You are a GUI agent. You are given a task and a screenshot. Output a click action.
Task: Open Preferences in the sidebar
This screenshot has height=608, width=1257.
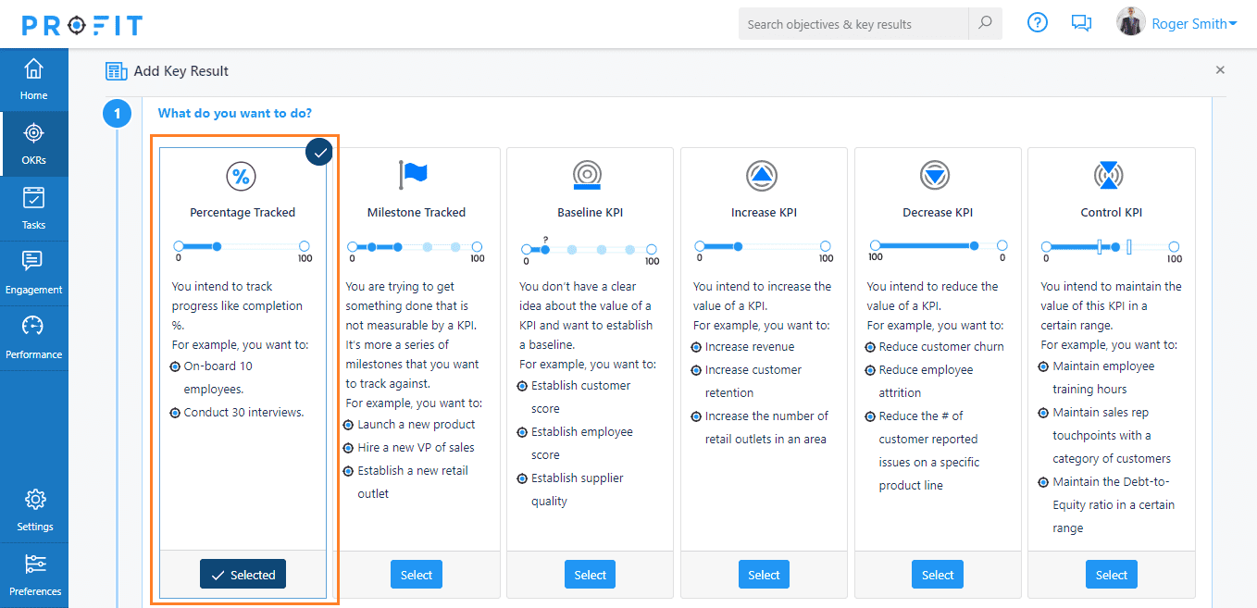coord(34,576)
